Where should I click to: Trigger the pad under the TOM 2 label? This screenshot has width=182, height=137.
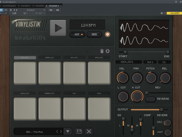(99, 109)
